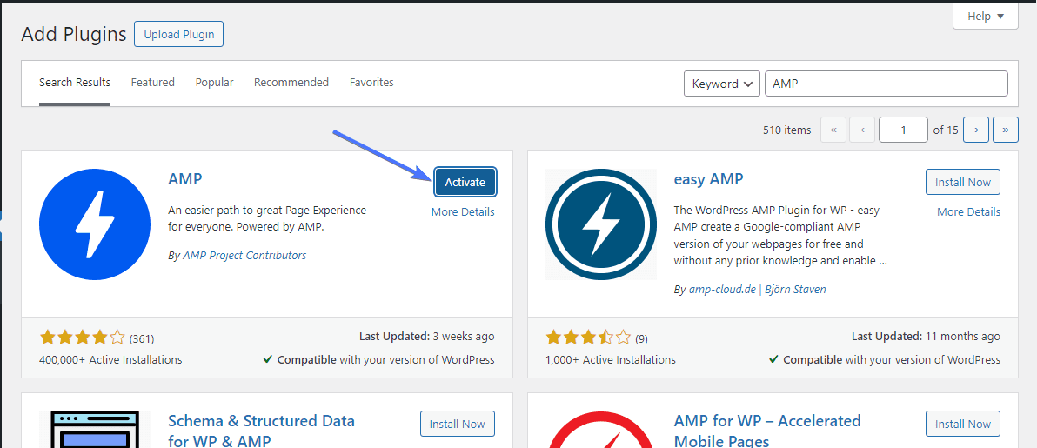Install AMP for WP – Accelerated Mobile Pages
The image size is (1037, 448).
pyautogui.click(x=963, y=424)
